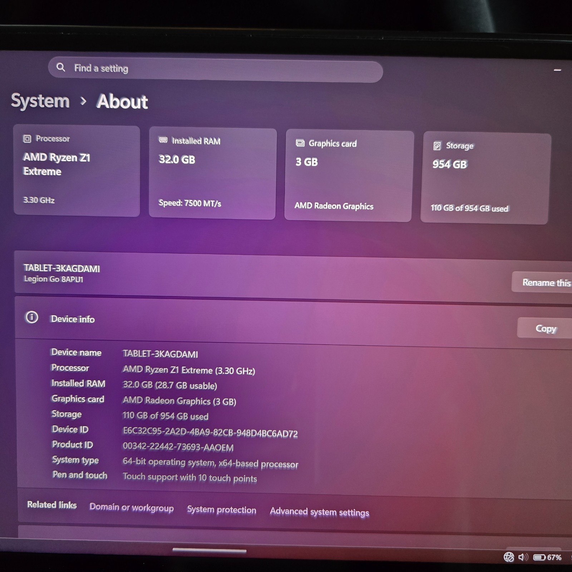Select the Installed RAM summary card
This screenshot has height=572, width=572.
(x=213, y=173)
